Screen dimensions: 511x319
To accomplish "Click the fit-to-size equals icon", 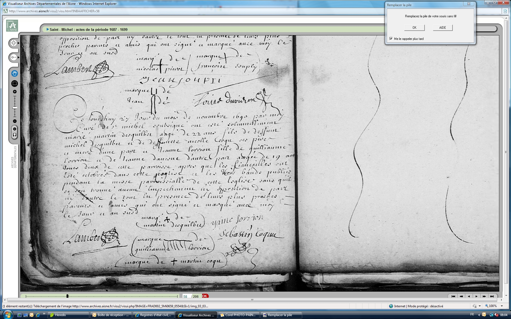I will pos(15,129).
